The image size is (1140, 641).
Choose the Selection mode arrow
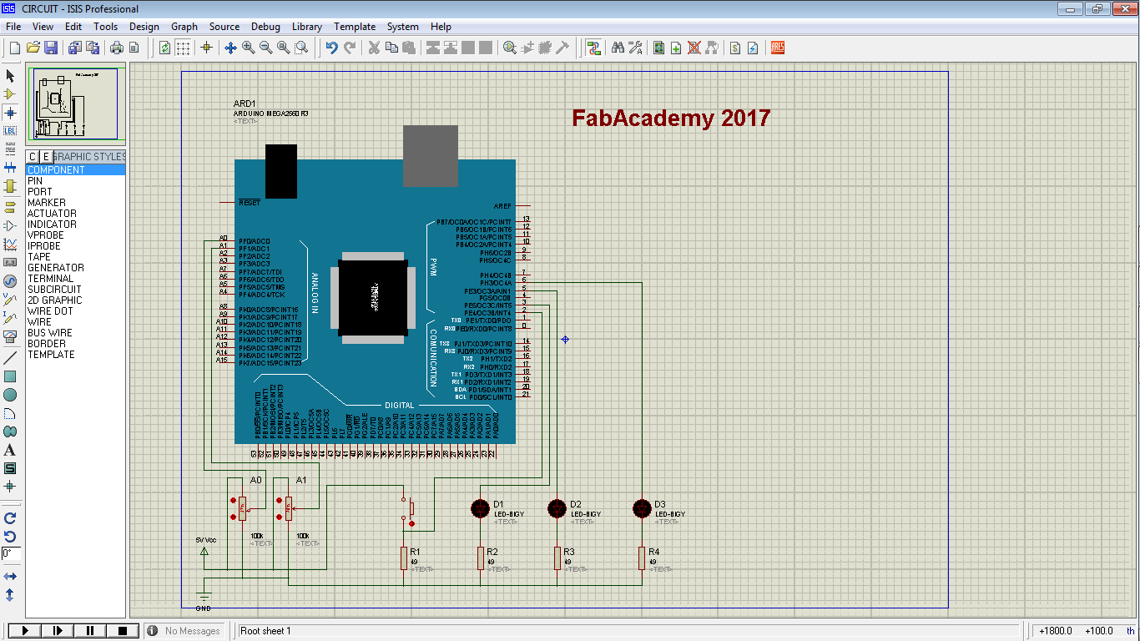click(10, 74)
